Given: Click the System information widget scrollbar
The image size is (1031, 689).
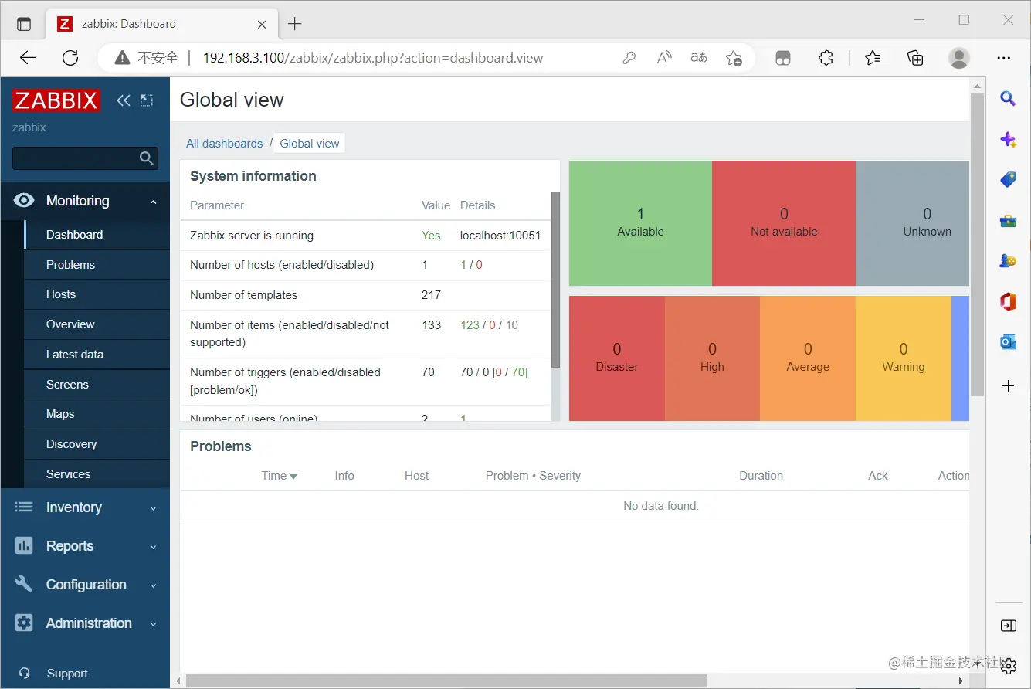Looking at the screenshot, I should 555,280.
